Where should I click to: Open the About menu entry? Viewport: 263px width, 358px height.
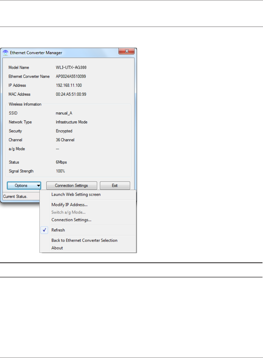tap(57, 248)
